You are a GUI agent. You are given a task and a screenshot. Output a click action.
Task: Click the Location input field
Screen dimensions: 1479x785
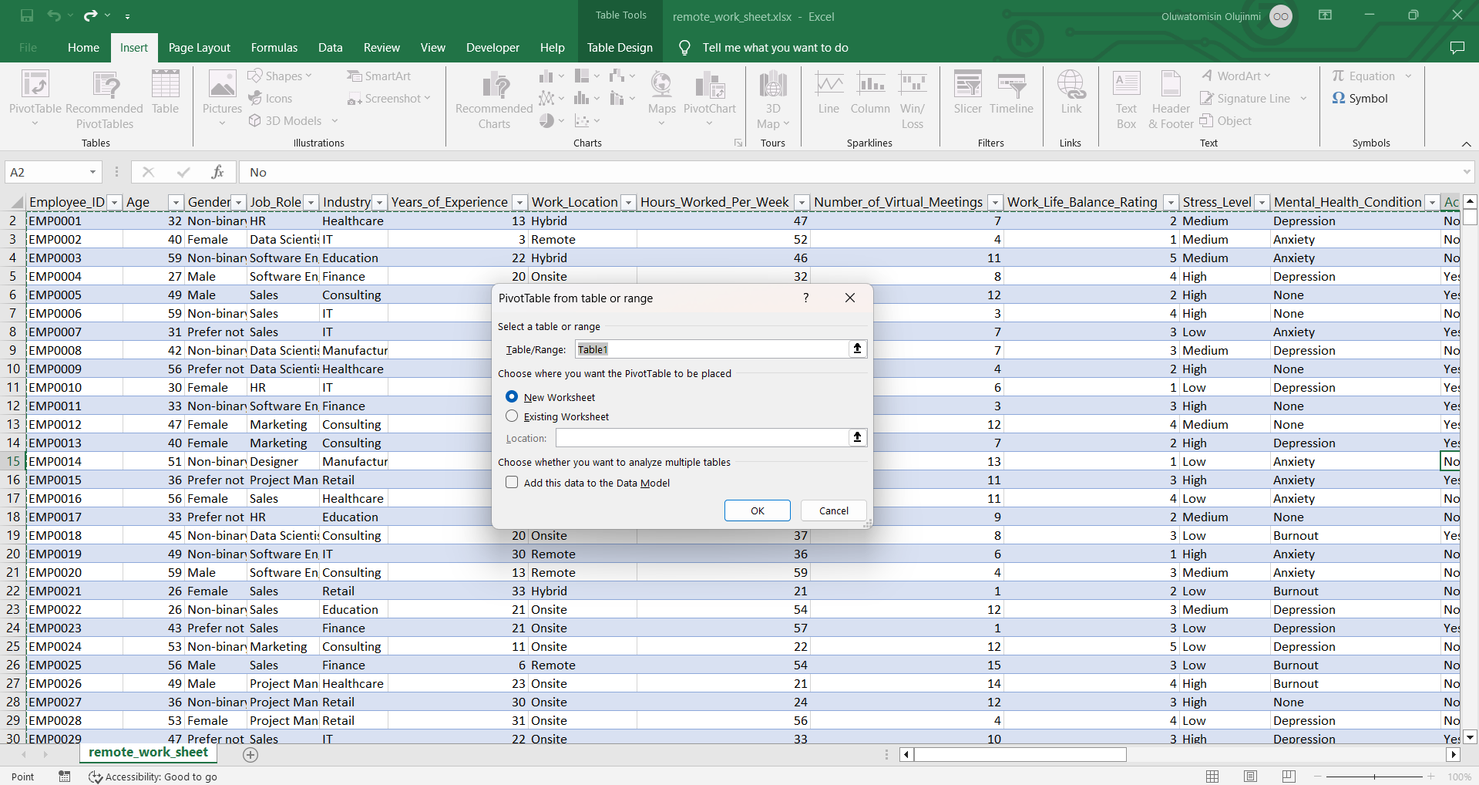701,438
